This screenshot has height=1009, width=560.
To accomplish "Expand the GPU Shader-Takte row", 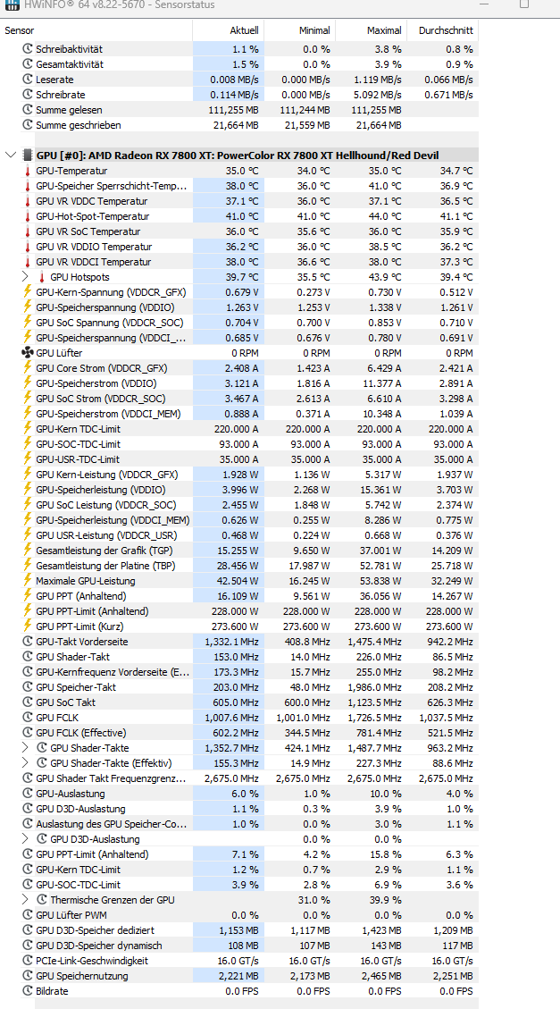I will [25, 748].
